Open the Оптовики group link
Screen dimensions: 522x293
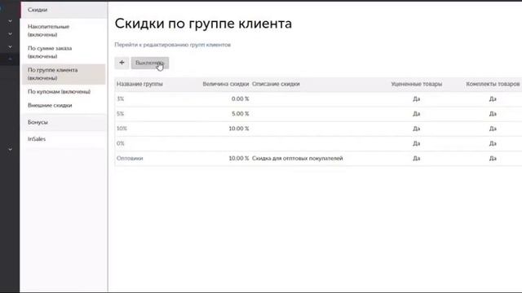coord(130,158)
